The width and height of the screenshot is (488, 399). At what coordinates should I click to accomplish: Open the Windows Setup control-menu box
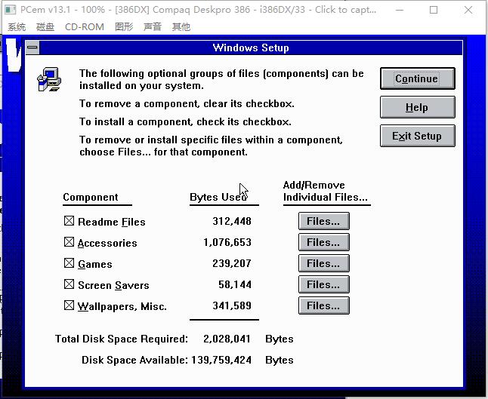point(32,48)
